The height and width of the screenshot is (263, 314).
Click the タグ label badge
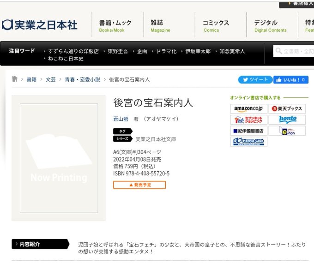[123, 131]
